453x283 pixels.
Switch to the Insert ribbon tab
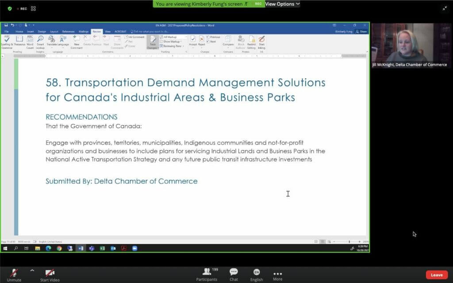click(x=31, y=31)
